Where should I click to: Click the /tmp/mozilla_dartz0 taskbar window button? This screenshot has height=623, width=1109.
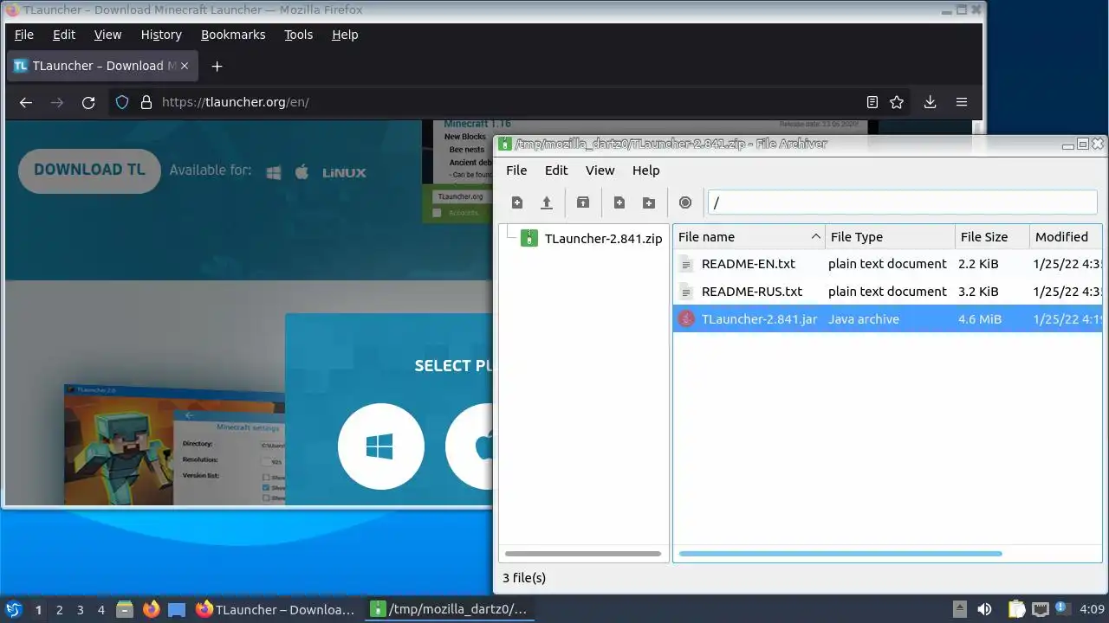tap(451, 609)
